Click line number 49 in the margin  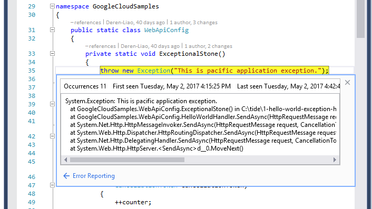coord(32,202)
